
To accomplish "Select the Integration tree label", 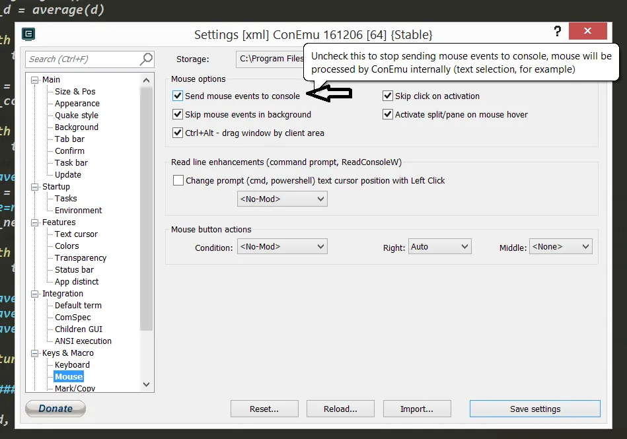I will click(63, 294).
